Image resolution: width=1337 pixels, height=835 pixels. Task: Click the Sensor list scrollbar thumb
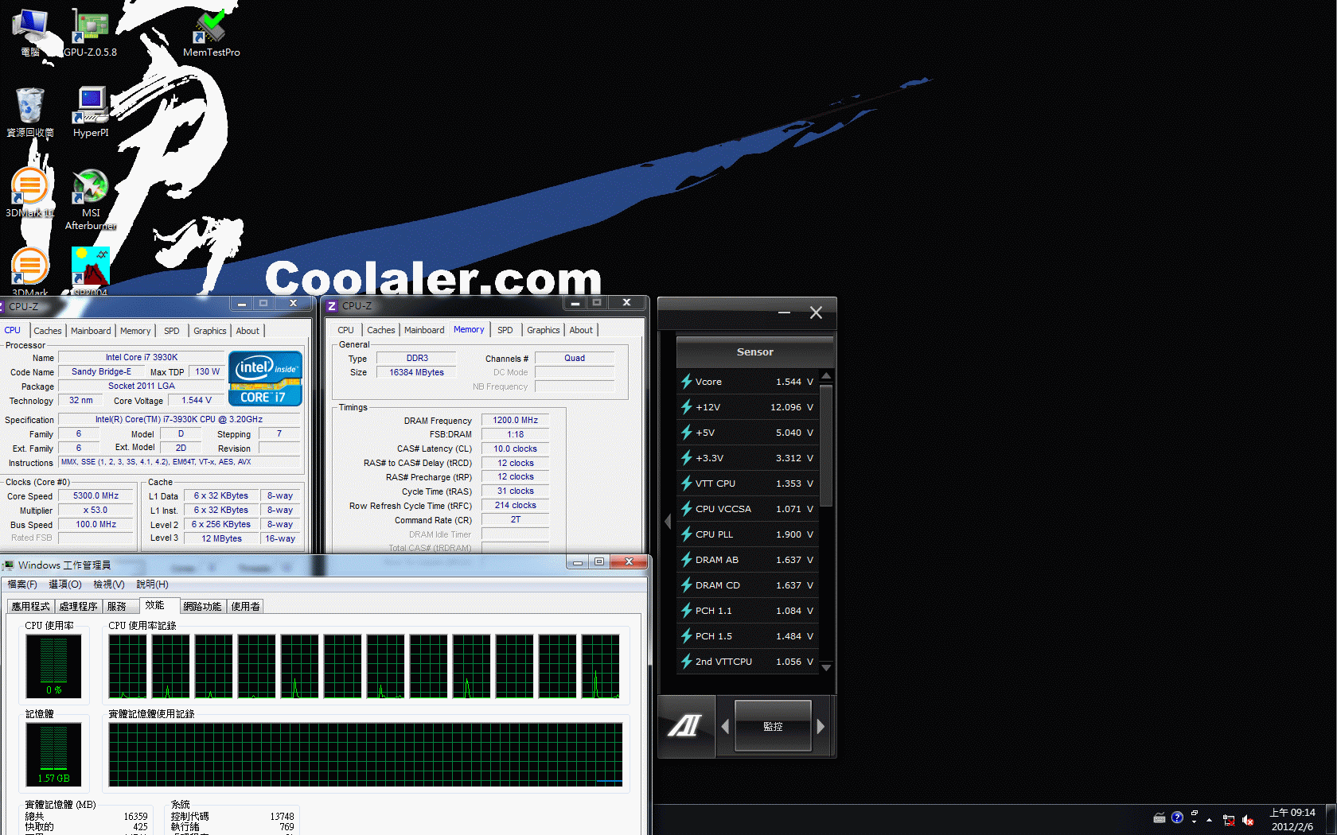tap(826, 445)
